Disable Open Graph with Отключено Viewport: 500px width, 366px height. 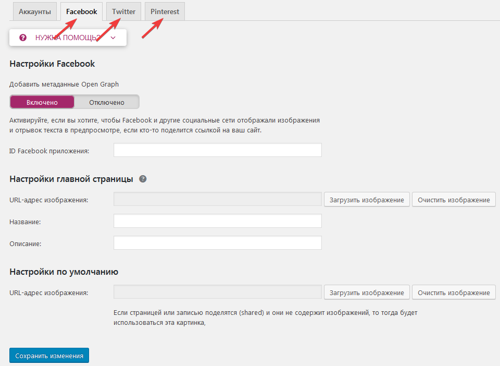coord(107,102)
